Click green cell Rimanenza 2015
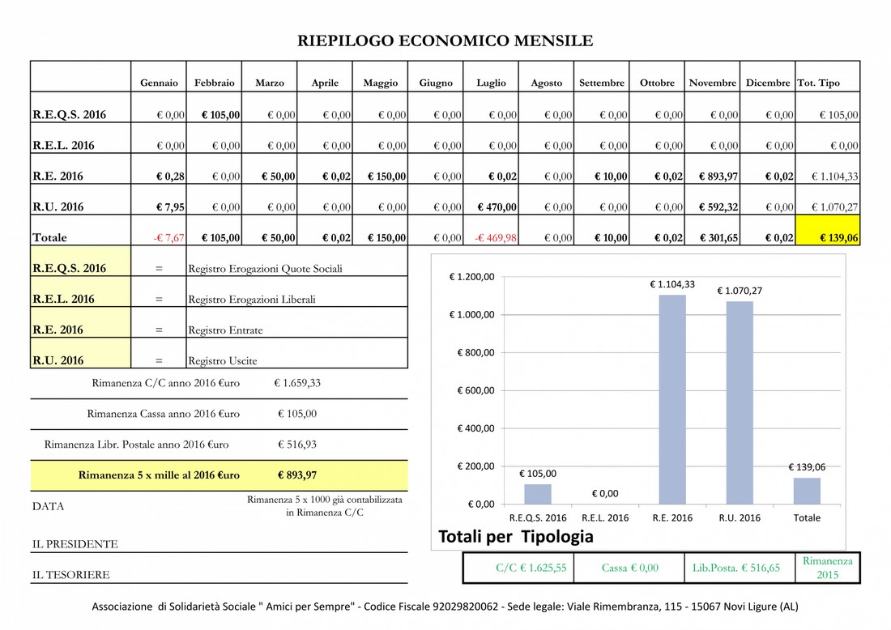This screenshot has height=630, width=891. (827, 568)
